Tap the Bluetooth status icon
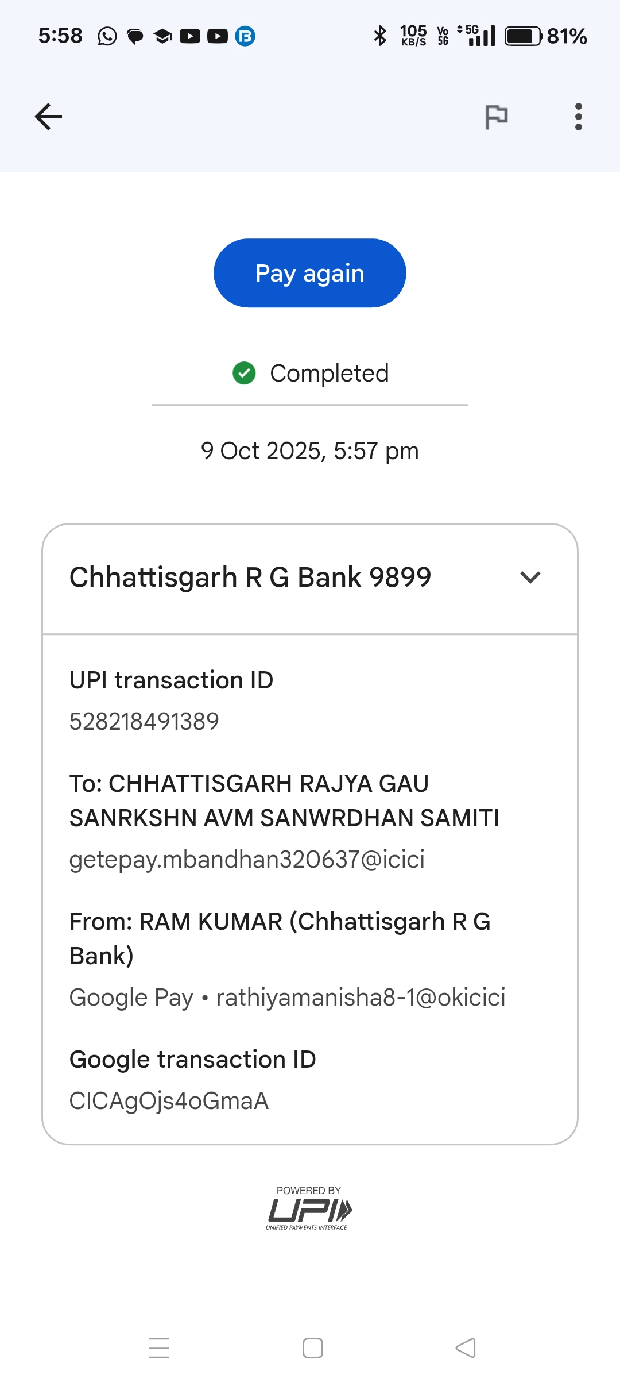Screen dimensions: 620x1386 [380, 36]
